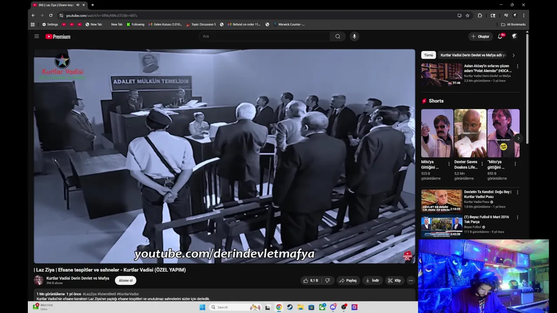Viewport: 557px width, 313px height.
Task: Click the browser address bar URL
Action: tap(101, 15)
